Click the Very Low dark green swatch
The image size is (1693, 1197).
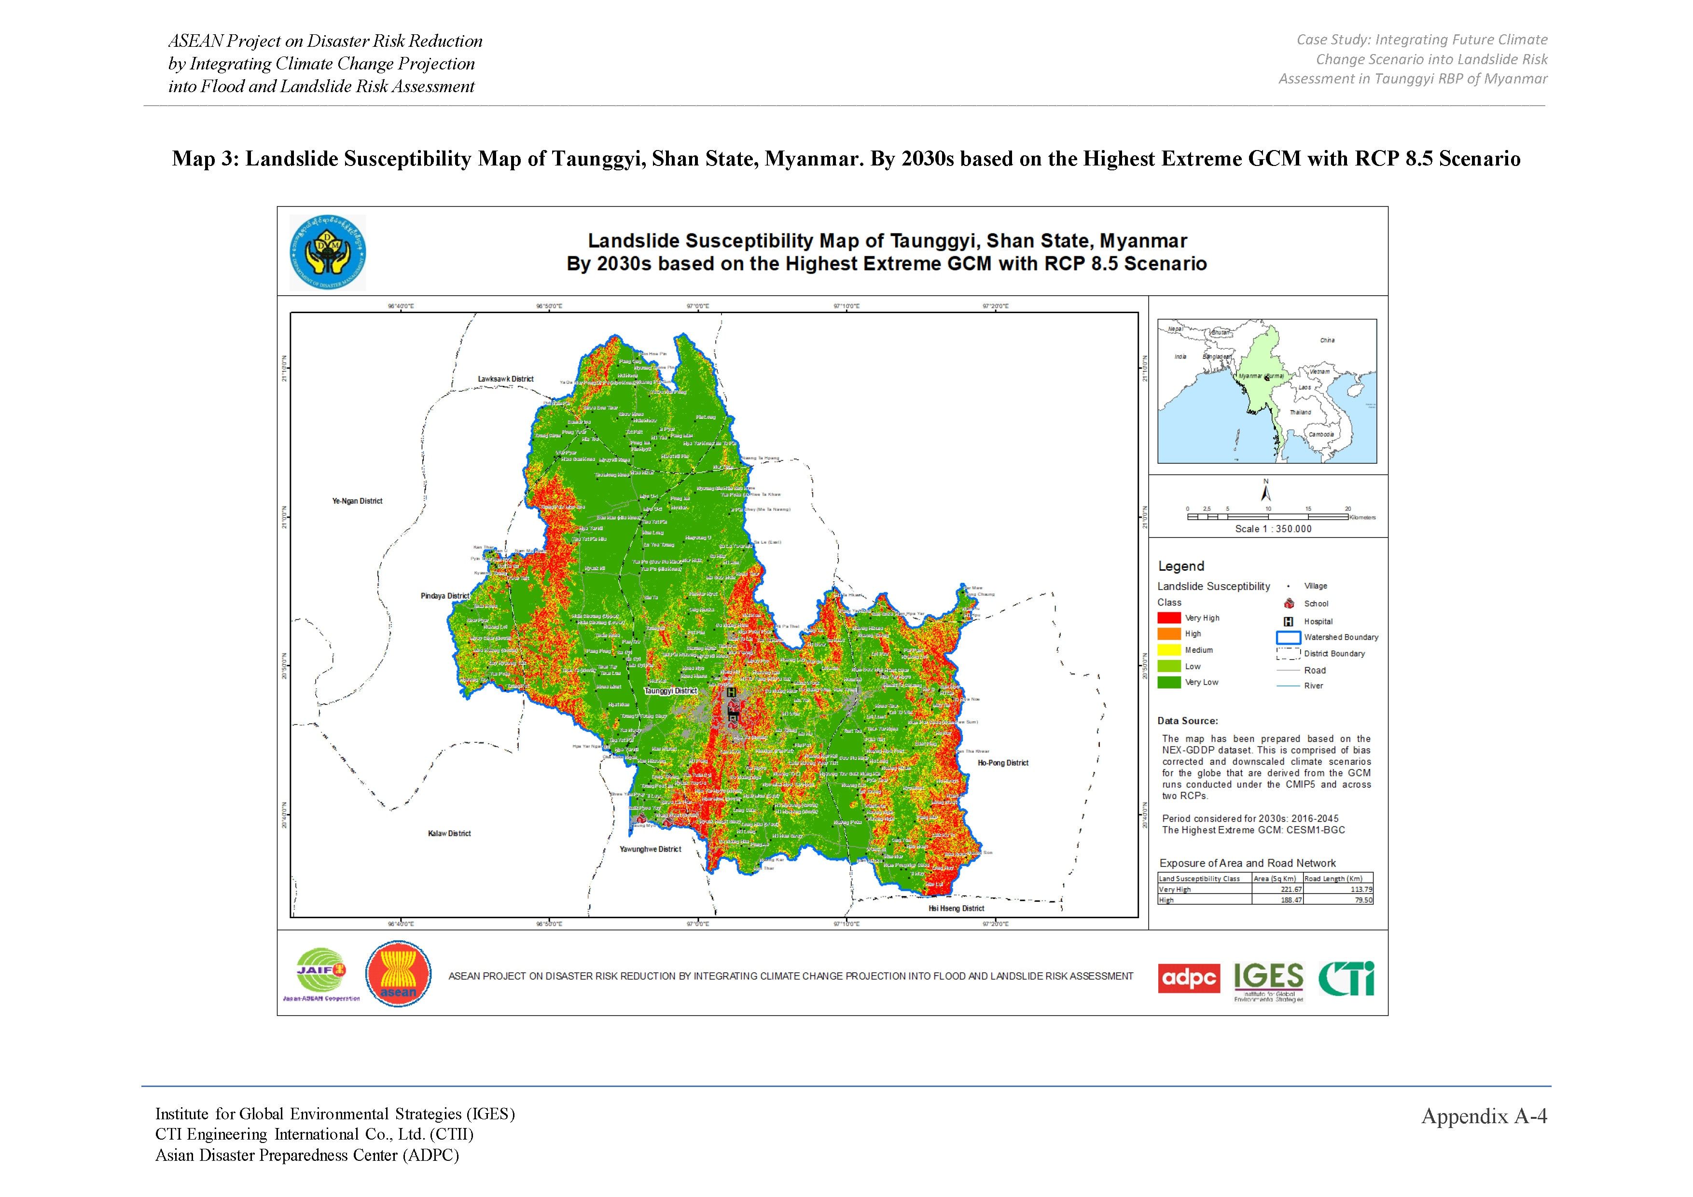tap(1169, 683)
